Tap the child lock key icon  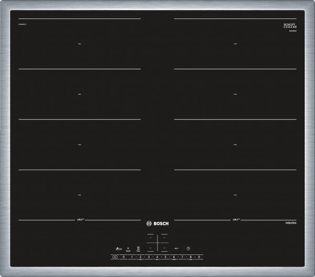(119, 248)
